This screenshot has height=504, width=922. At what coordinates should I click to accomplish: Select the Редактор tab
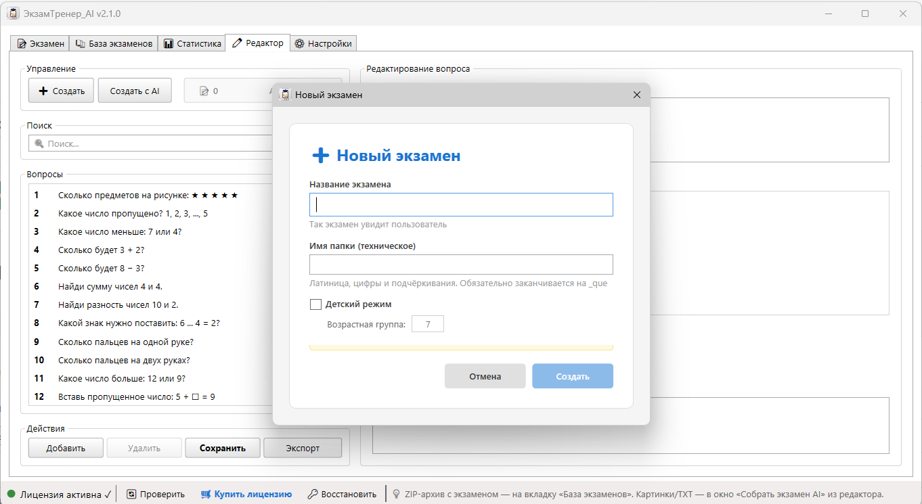(x=257, y=43)
